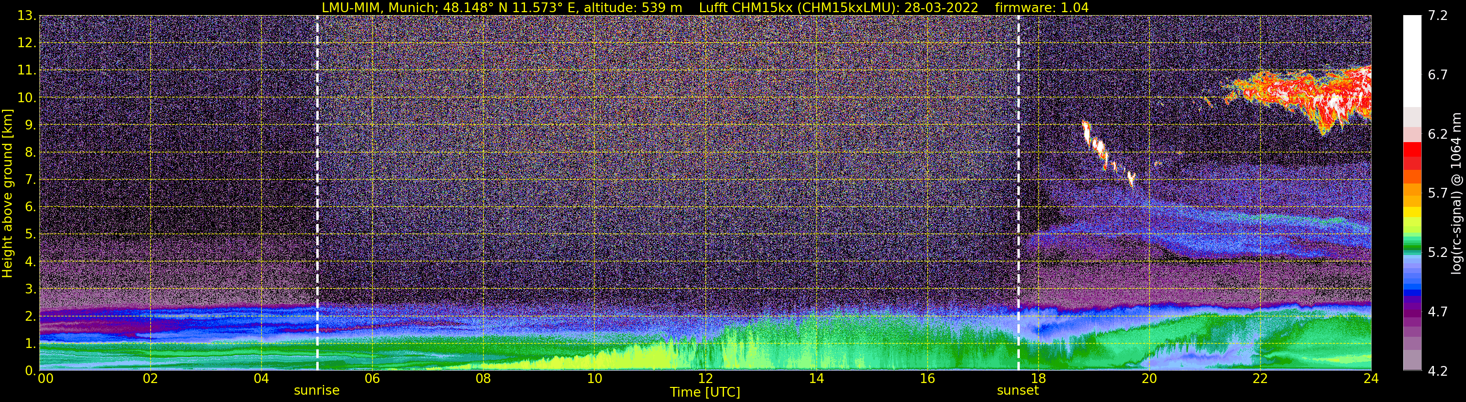Click the time axis tick "22"
This screenshot has width=1466, height=402.
click(1260, 379)
